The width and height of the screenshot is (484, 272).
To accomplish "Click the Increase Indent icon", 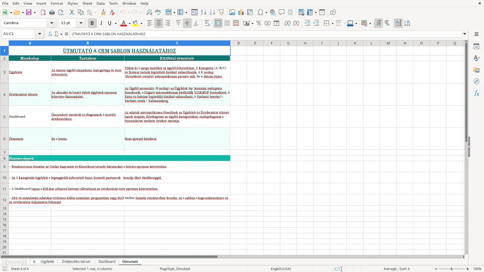I will pos(307,23).
